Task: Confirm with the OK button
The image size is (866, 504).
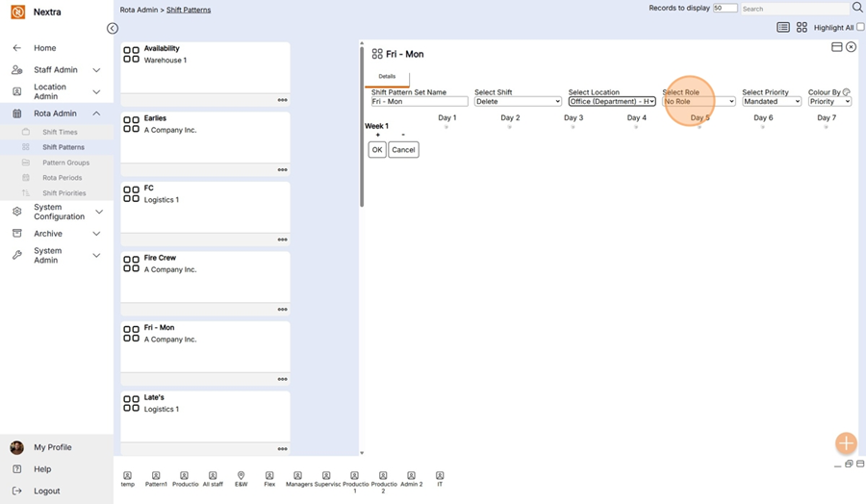Action: click(x=377, y=150)
